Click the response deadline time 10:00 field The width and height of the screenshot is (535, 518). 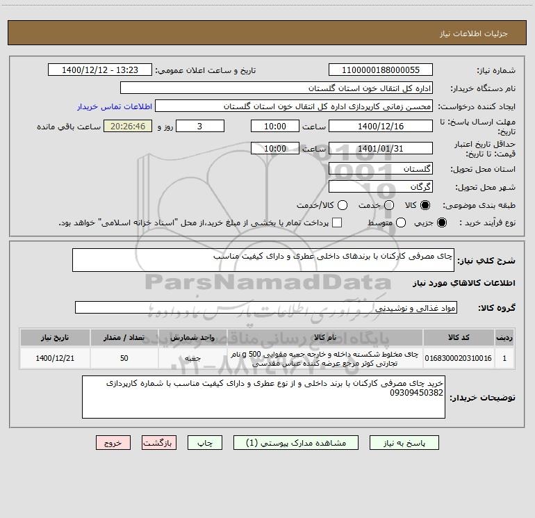[x=275, y=126]
